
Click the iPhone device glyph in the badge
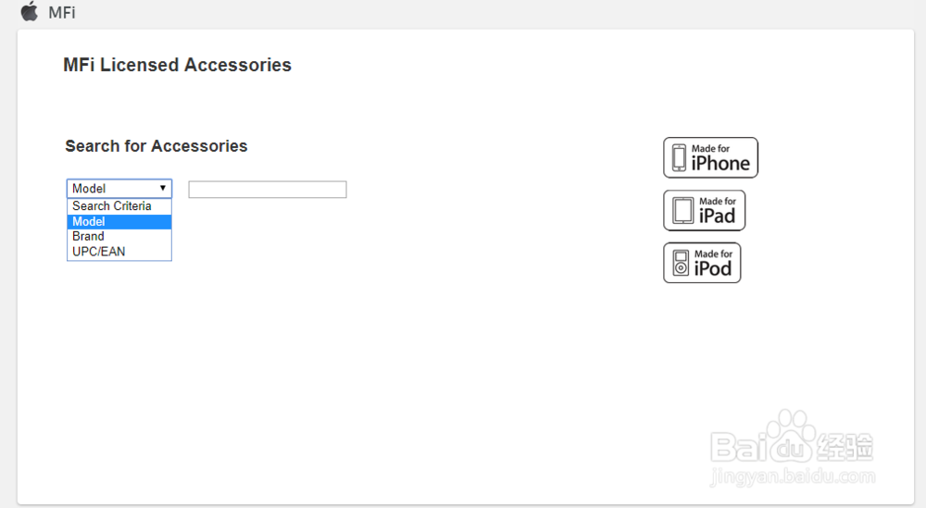[679, 157]
